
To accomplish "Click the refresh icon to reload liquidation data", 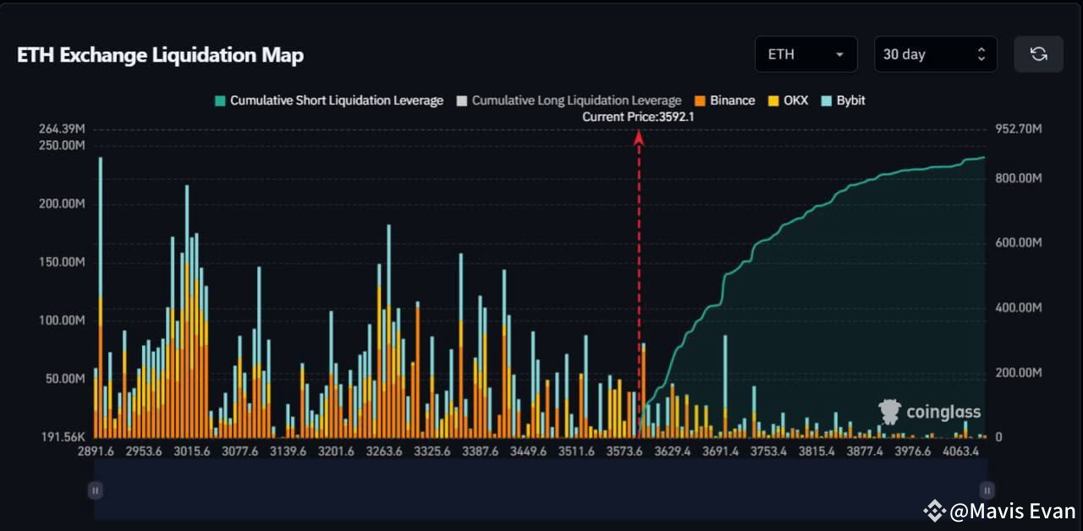I will click(x=1038, y=53).
